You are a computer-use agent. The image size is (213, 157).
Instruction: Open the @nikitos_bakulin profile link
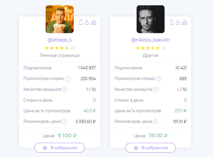(x=151, y=40)
